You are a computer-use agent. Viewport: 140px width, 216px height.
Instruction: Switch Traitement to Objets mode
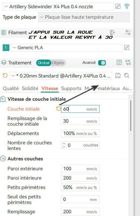tap(58, 63)
